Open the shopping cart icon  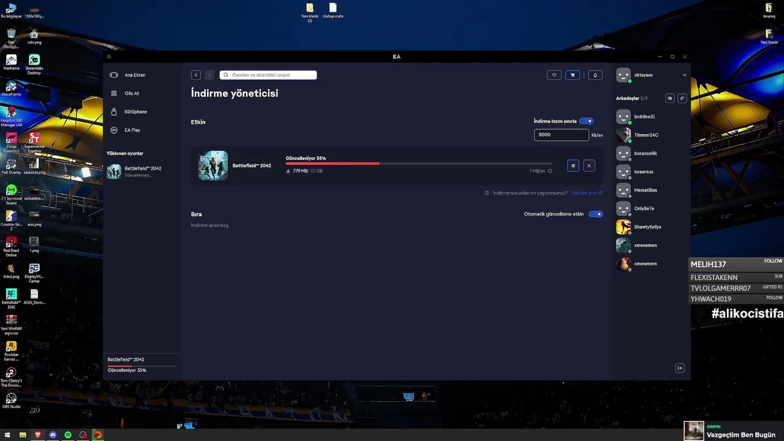tap(573, 75)
